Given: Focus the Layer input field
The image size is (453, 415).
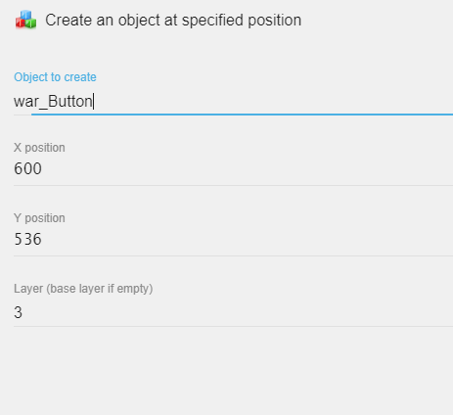Looking at the screenshot, I should coord(233,312).
